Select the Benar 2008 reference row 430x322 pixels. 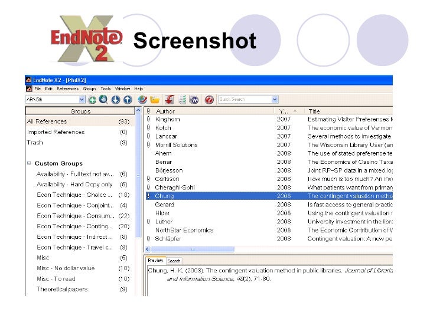(269, 162)
